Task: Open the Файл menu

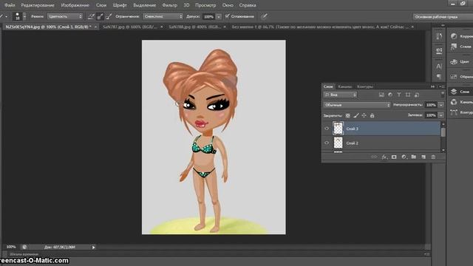Action: coord(10,5)
